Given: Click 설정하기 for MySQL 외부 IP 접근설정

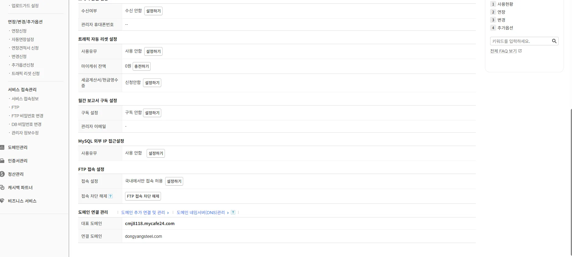Looking at the screenshot, I should (156, 153).
